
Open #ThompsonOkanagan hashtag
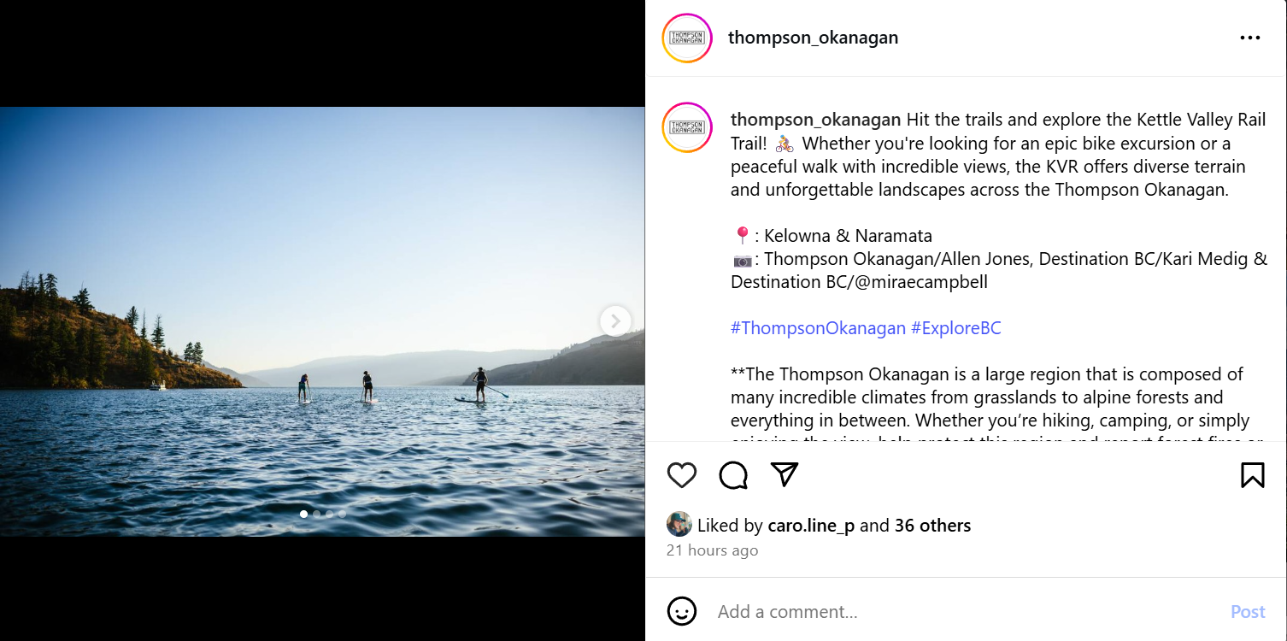tap(818, 328)
